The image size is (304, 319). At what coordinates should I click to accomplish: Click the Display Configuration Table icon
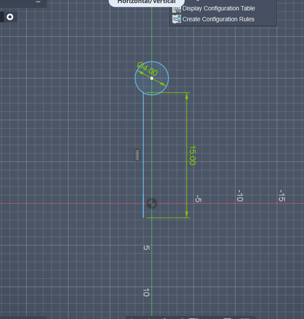(x=177, y=9)
